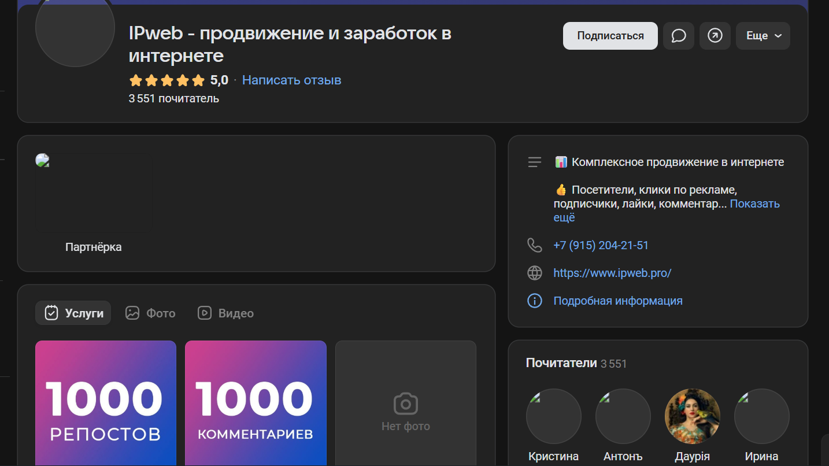Select the Услуги tab
Viewport: 829px width, 466px height.
(x=73, y=313)
